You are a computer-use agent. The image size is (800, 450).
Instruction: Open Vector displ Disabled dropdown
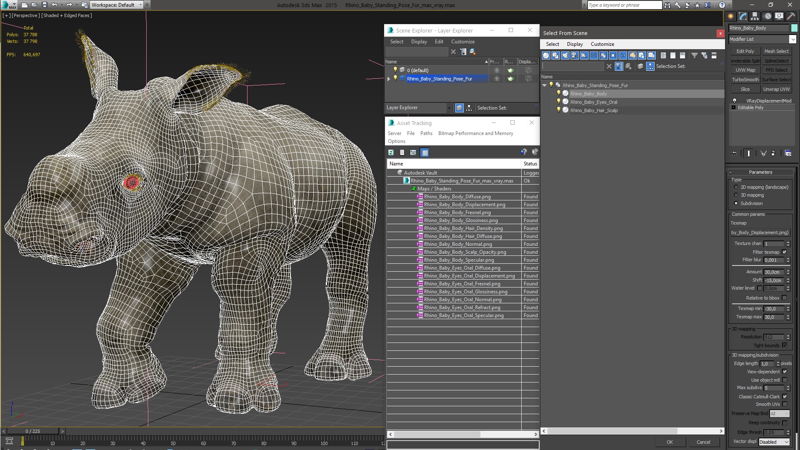(774, 442)
